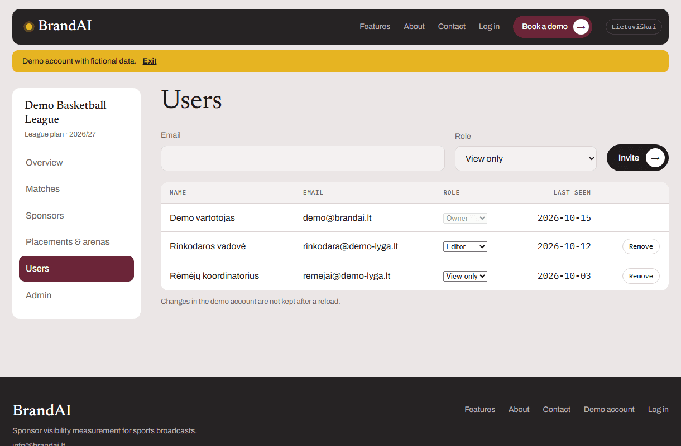Click the arrow icon in Book a demo

coord(581,27)
